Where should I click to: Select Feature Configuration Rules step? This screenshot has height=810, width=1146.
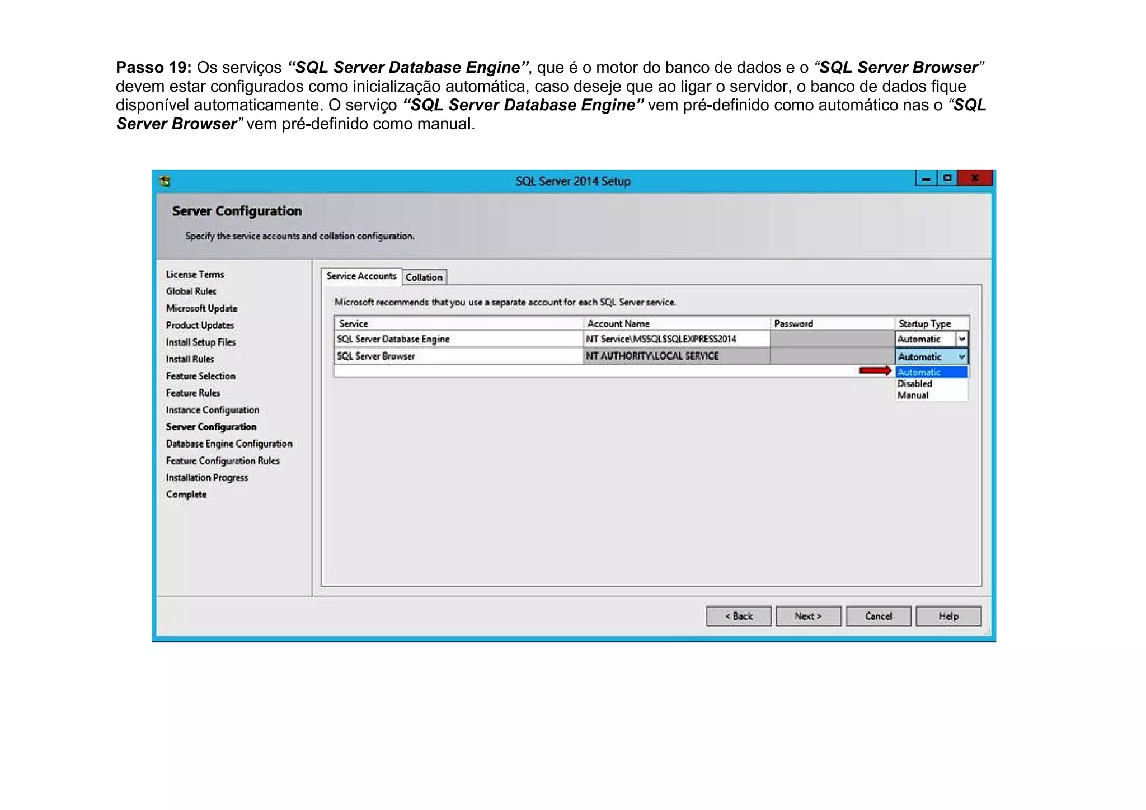click(223, 460)
